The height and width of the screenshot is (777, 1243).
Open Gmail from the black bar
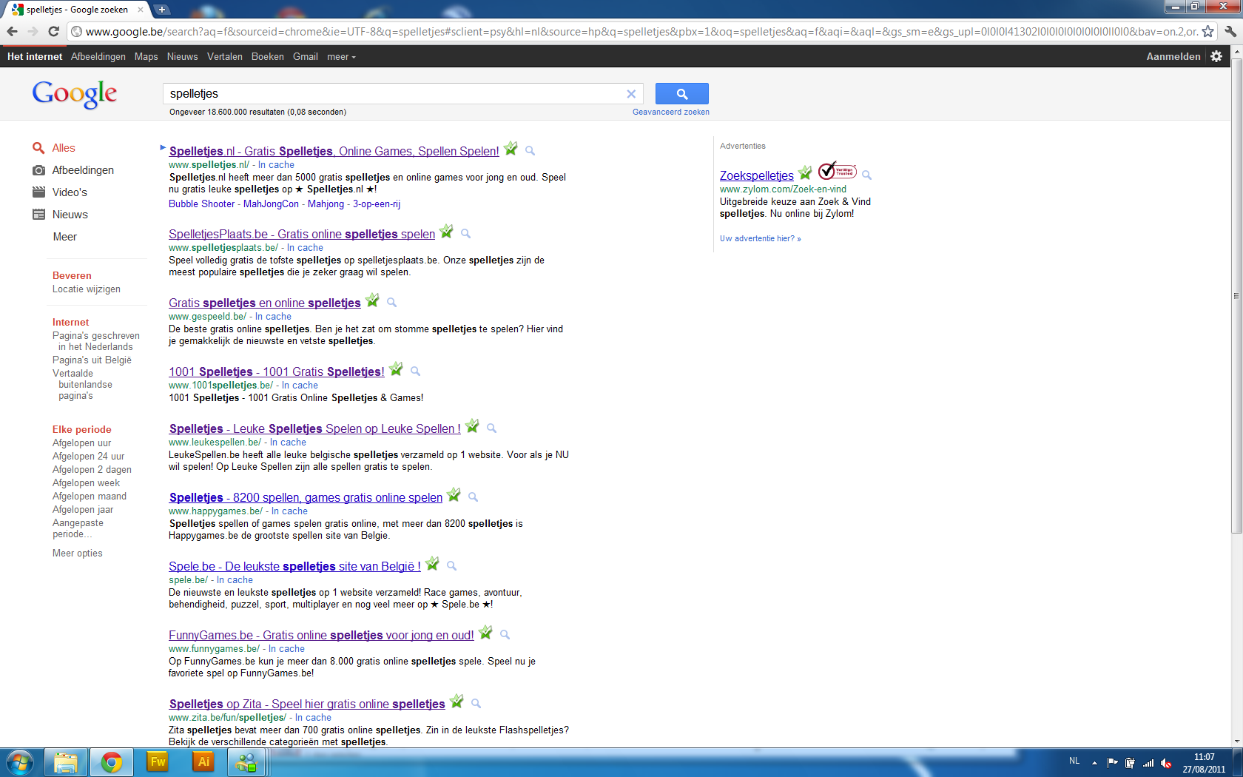coord(306,56)
